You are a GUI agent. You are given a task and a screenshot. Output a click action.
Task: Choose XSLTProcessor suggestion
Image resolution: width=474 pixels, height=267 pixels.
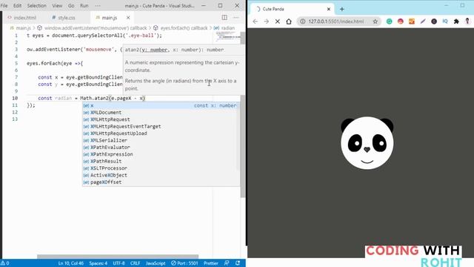tap(161, 168)
